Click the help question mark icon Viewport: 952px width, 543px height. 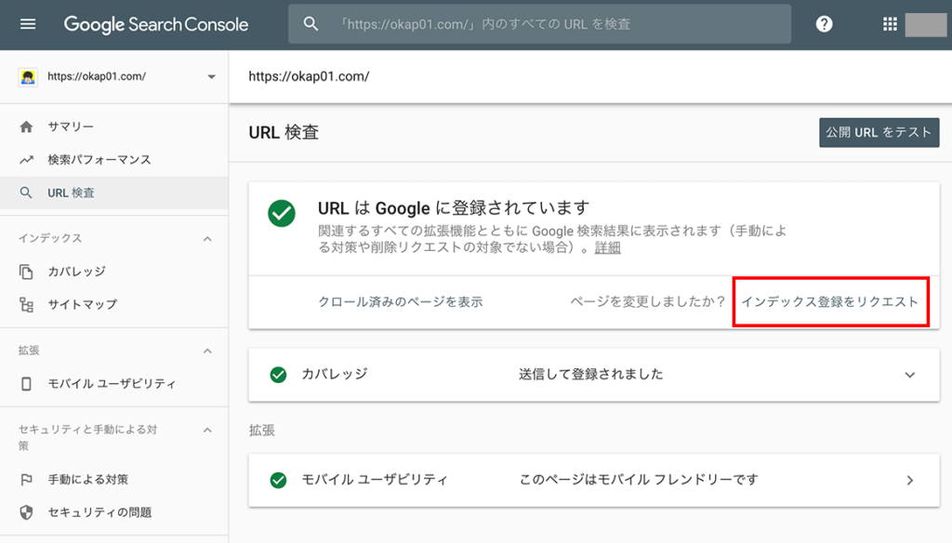[824, 24]
